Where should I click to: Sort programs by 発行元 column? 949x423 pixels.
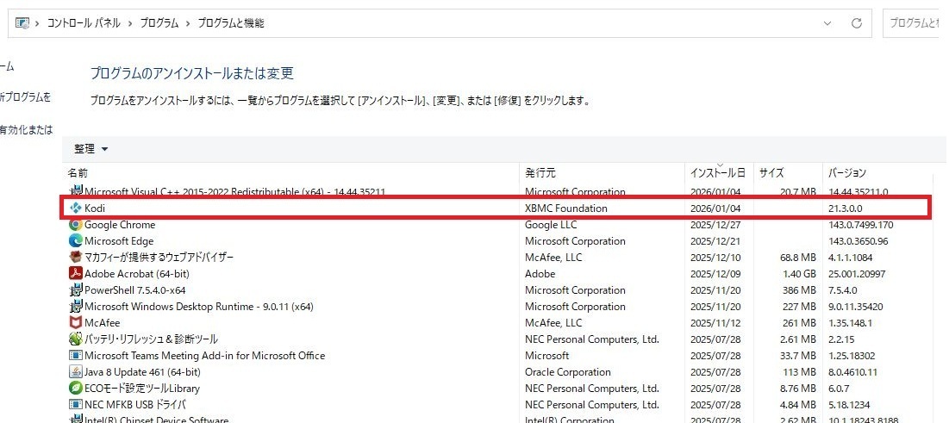[540, 173]
